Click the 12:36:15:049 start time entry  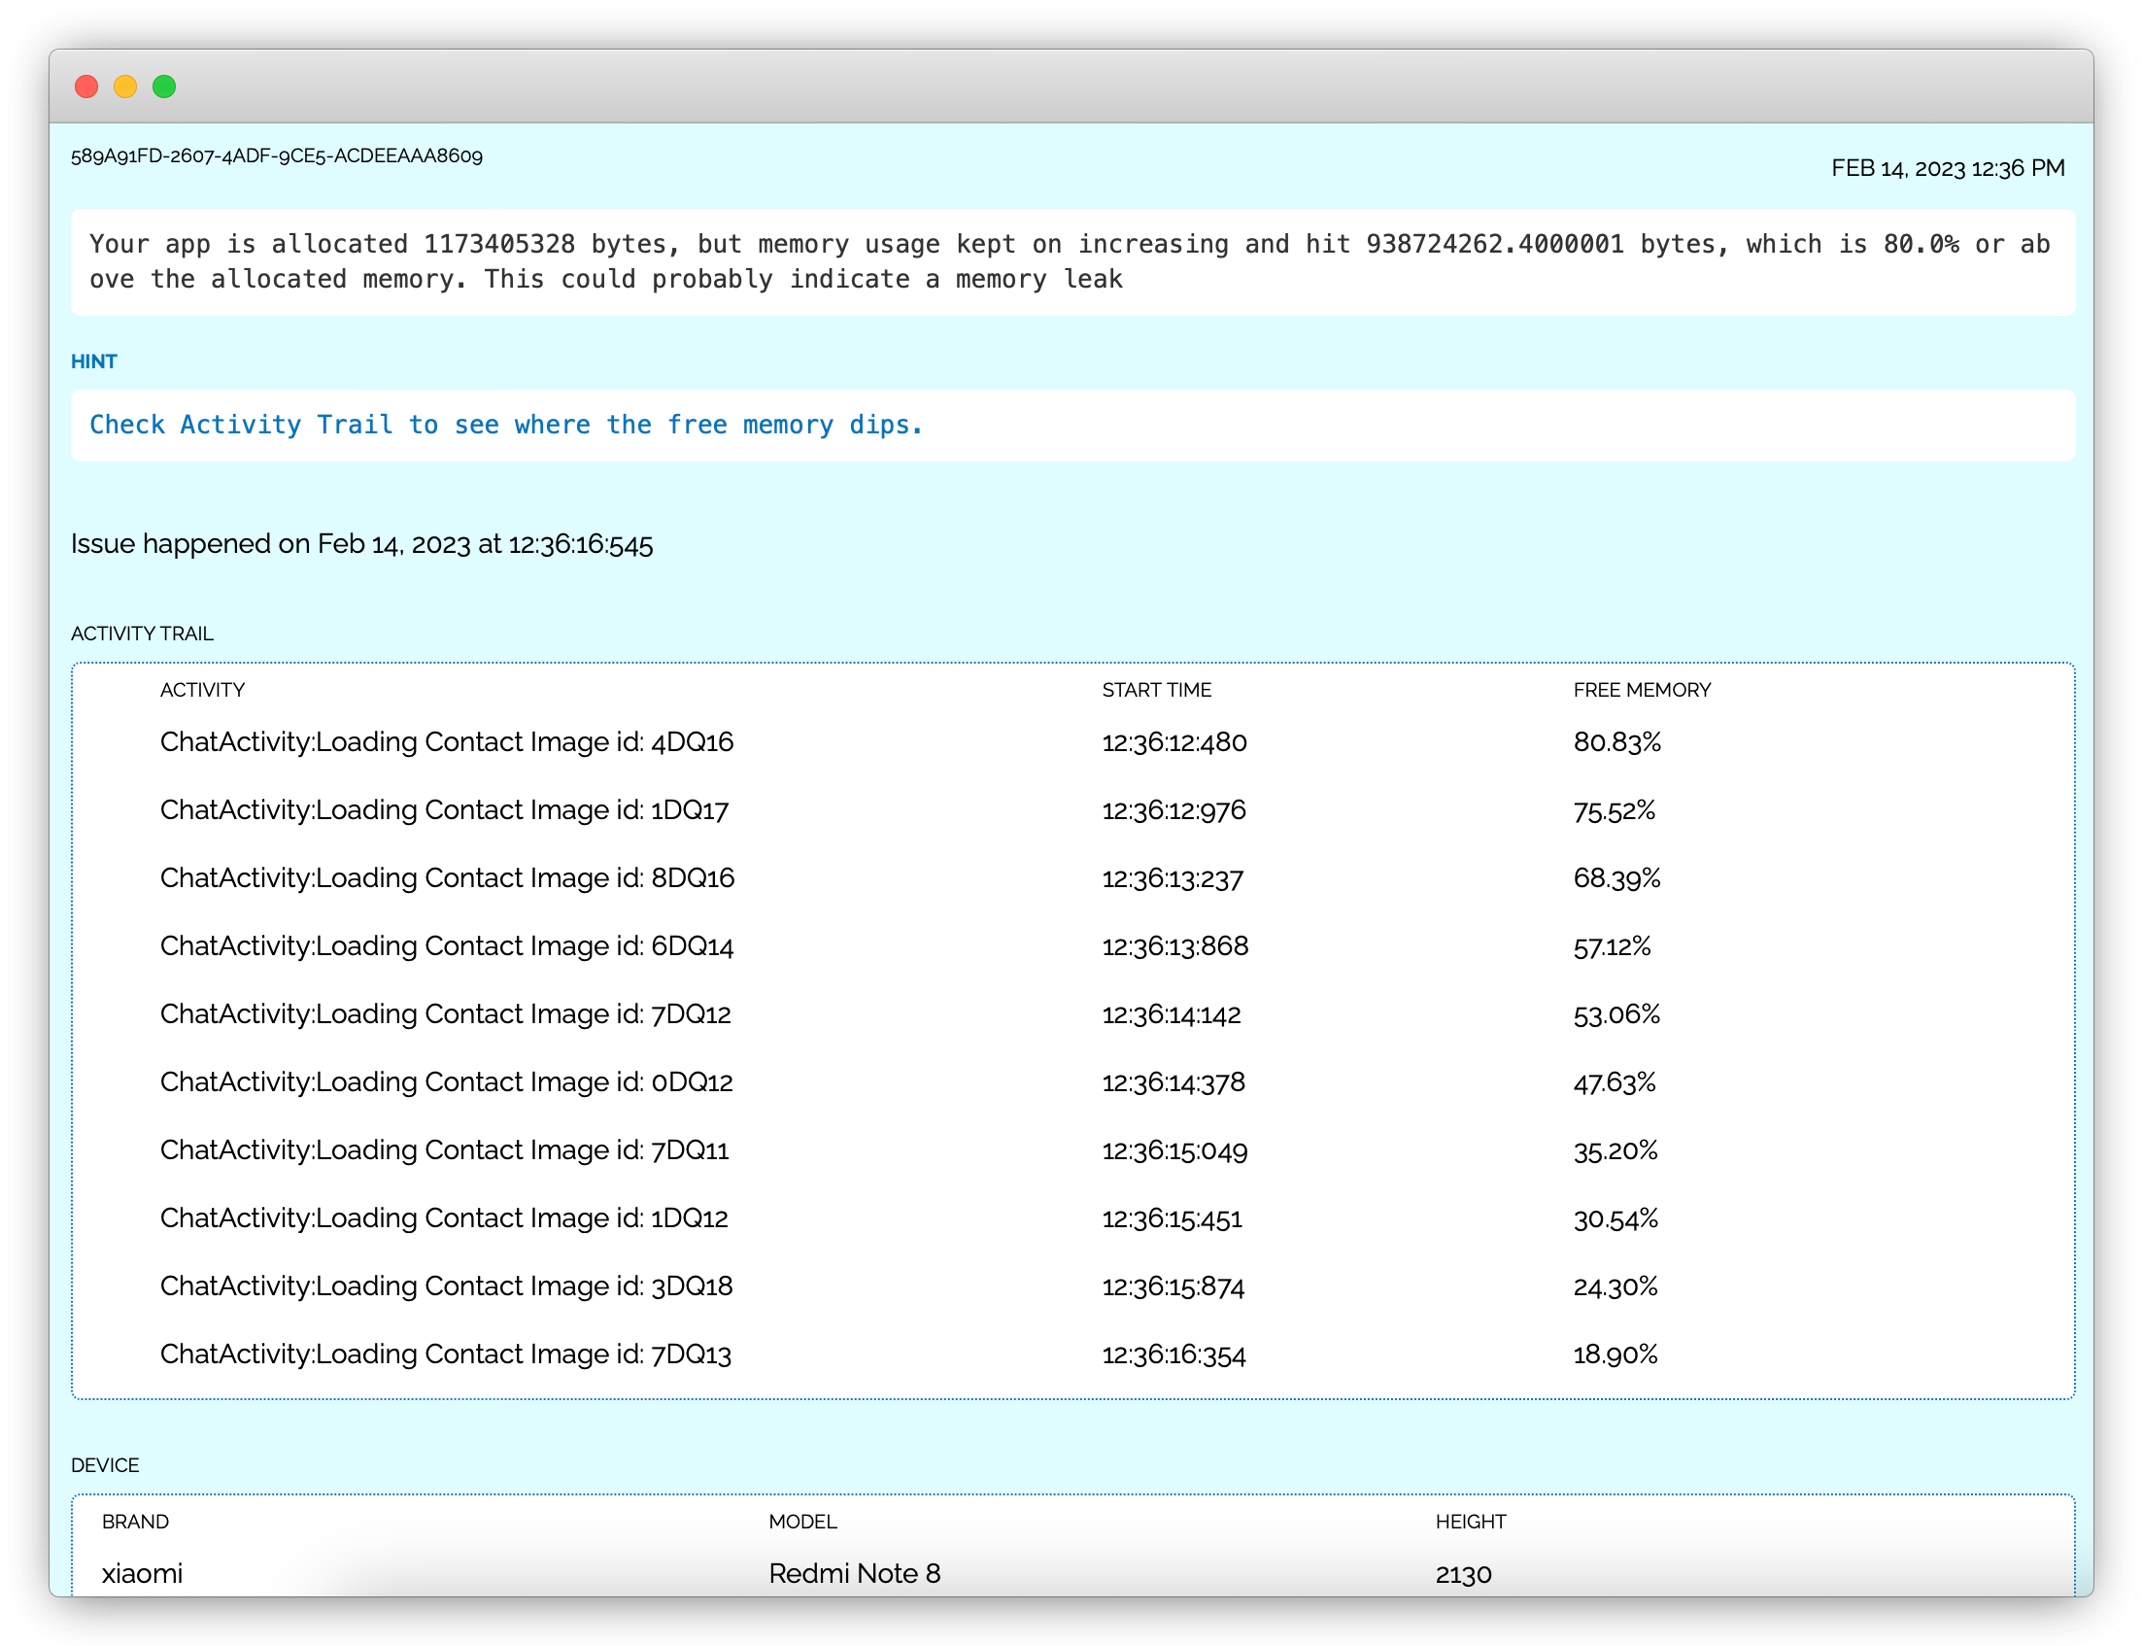(1174, 1150)
